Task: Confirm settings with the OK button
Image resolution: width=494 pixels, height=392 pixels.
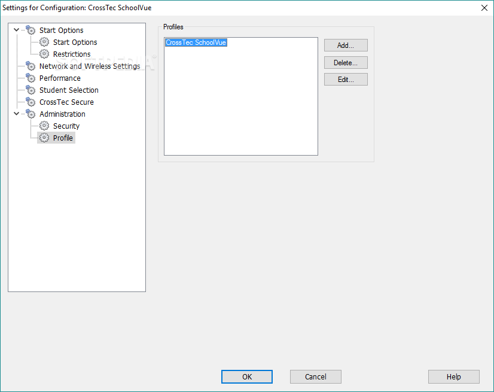Action: pyautogui.click(x=247, y=377)
